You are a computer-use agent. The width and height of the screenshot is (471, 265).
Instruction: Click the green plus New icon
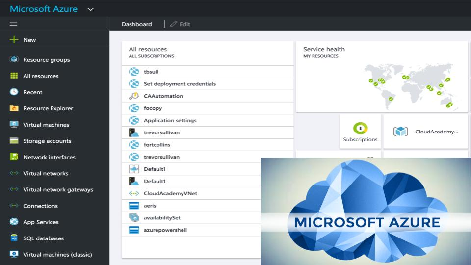tap(14, 40)
